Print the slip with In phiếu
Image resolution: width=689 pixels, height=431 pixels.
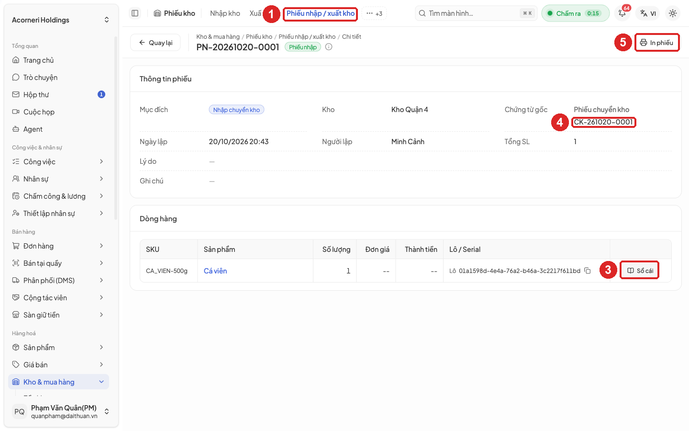coord(657,43)
